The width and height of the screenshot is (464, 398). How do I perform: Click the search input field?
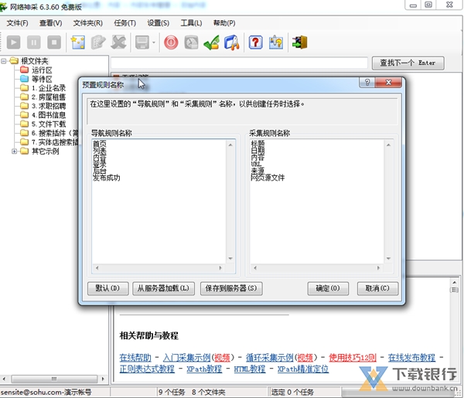tap(239, 63)
